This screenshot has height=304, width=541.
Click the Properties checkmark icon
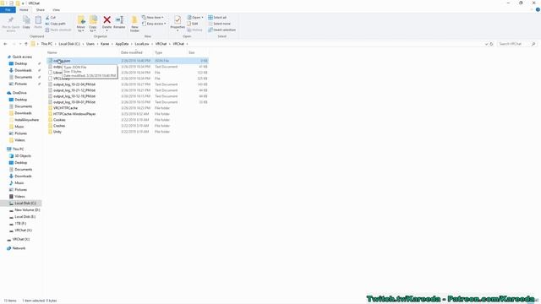click(178, 20)
